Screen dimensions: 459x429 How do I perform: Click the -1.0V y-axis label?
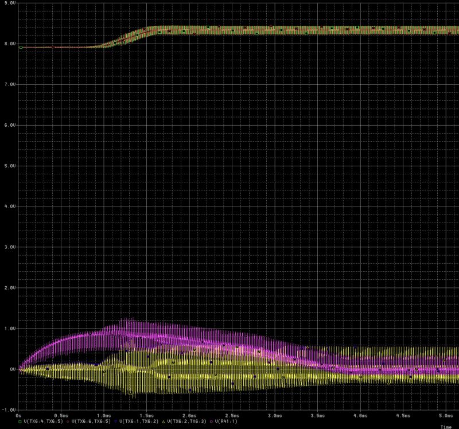[9, 410]
